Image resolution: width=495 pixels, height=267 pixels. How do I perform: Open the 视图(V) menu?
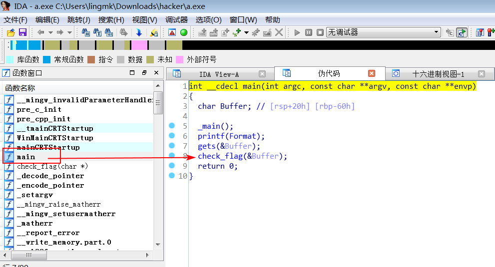point(144,20)
